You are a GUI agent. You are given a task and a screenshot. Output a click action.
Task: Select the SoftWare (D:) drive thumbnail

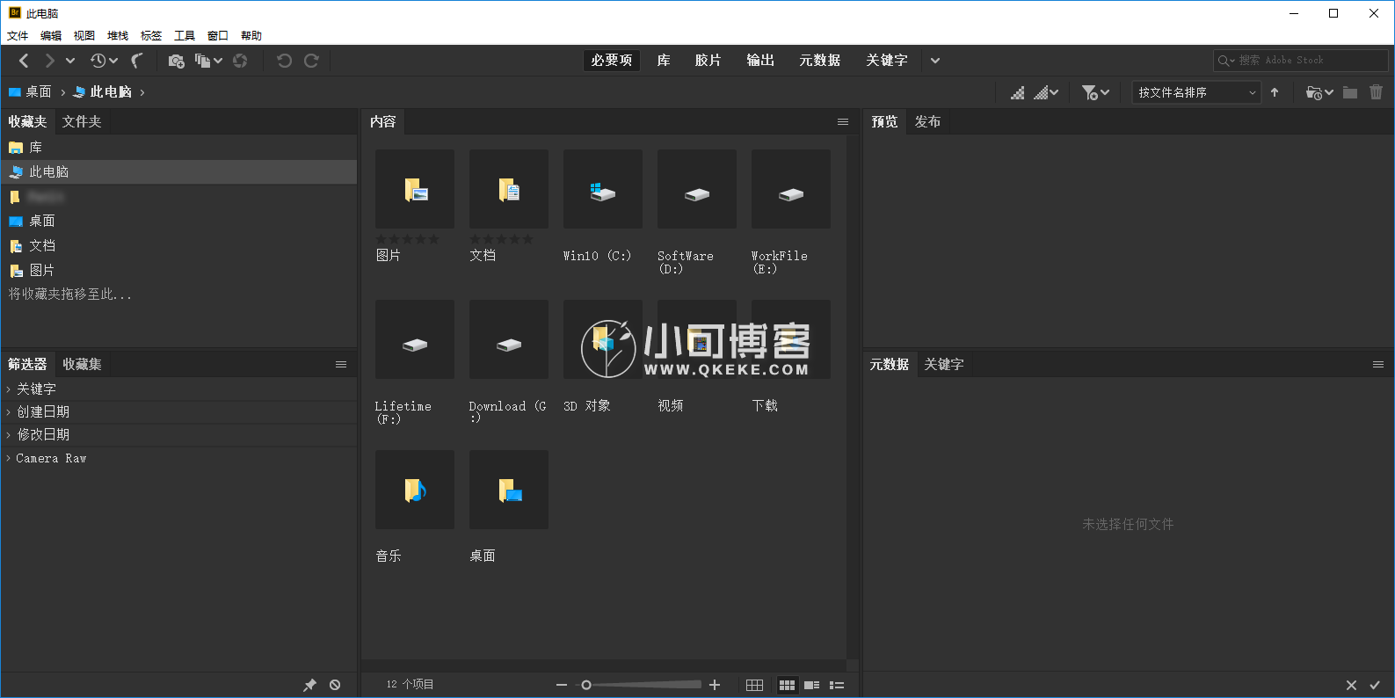pyautogui.click(x=697, y=189)
